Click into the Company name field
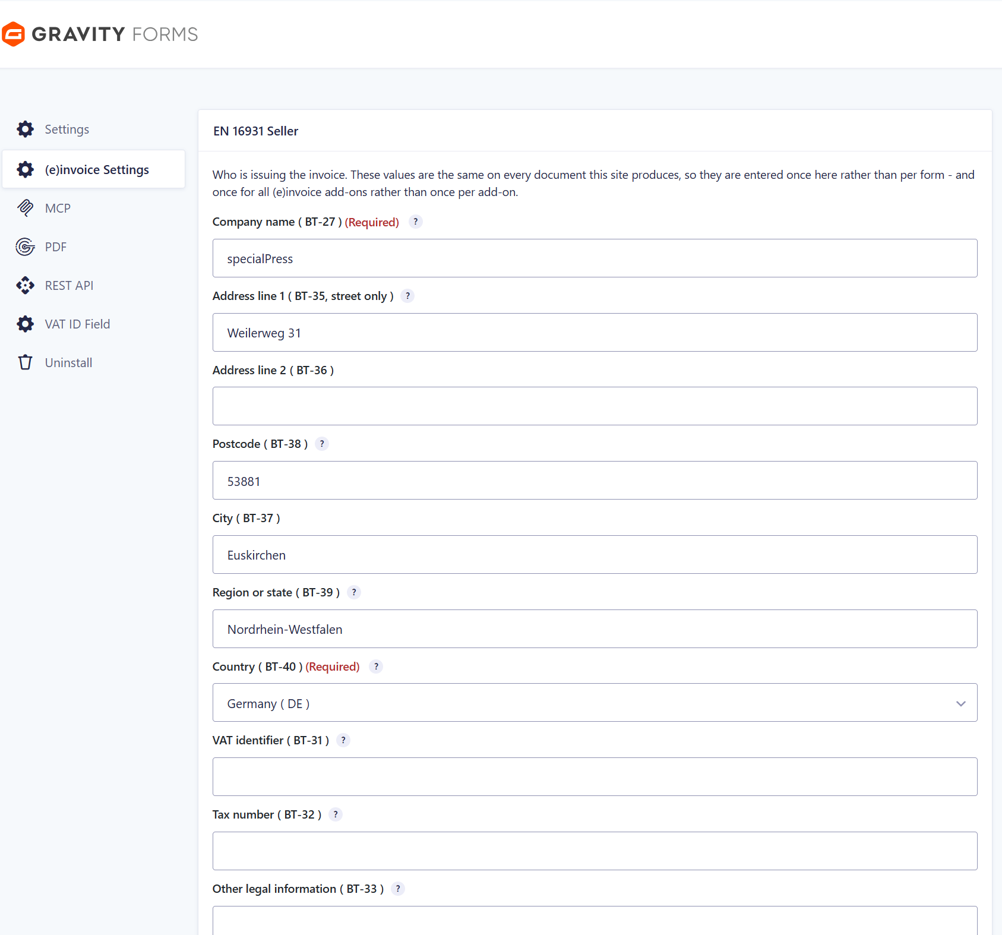The width and height of the screenshot is (1002, 935). tap(595, 258)
